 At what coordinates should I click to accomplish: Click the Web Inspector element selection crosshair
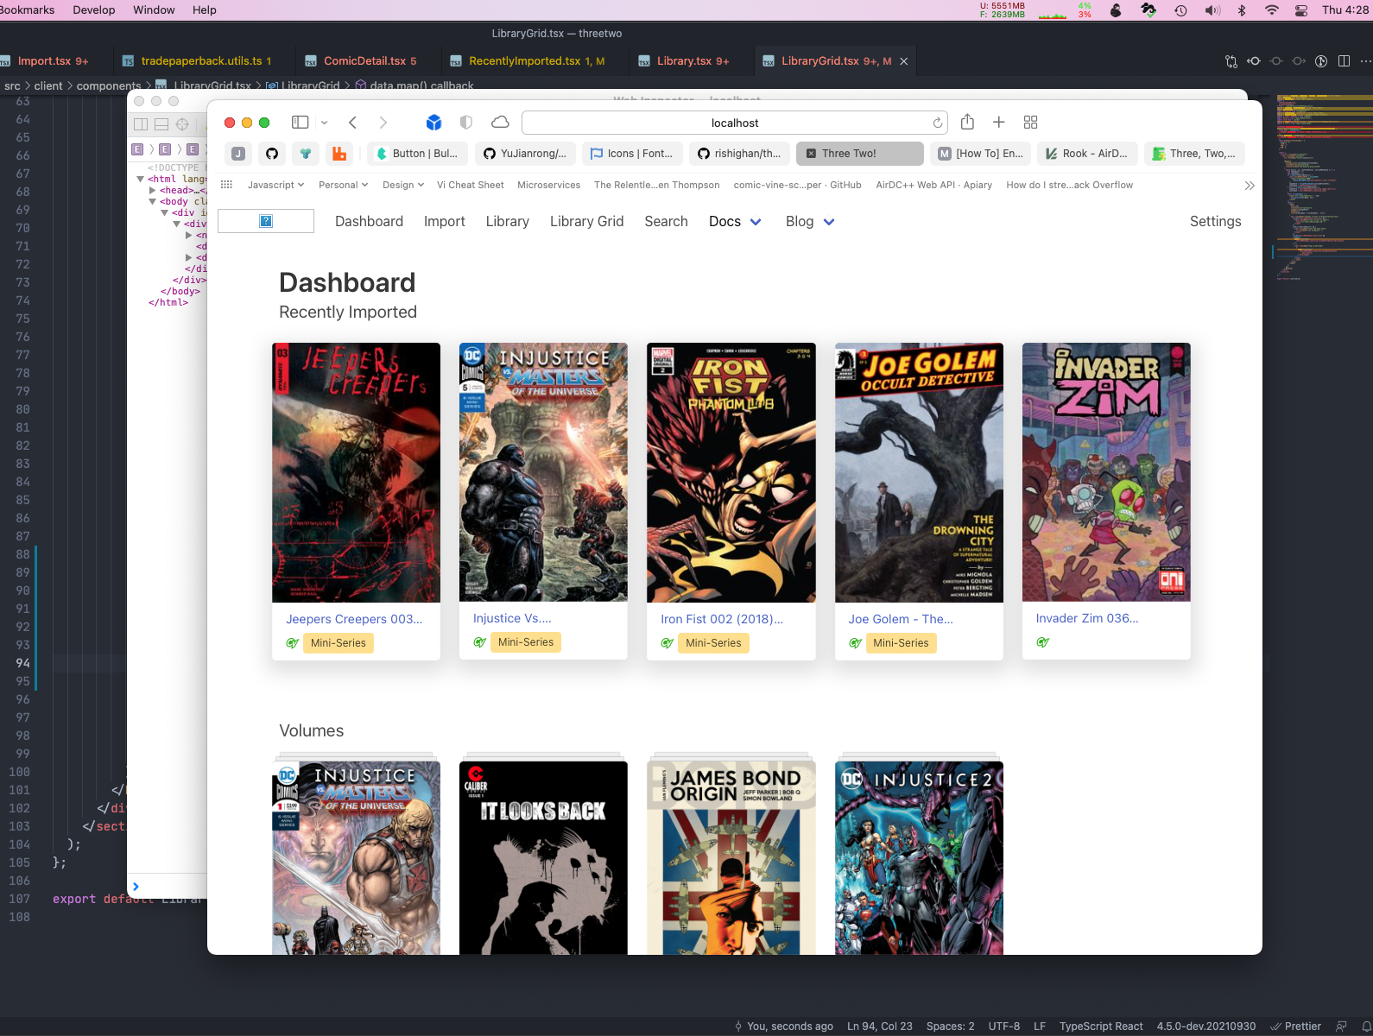(x=182, y=124)
